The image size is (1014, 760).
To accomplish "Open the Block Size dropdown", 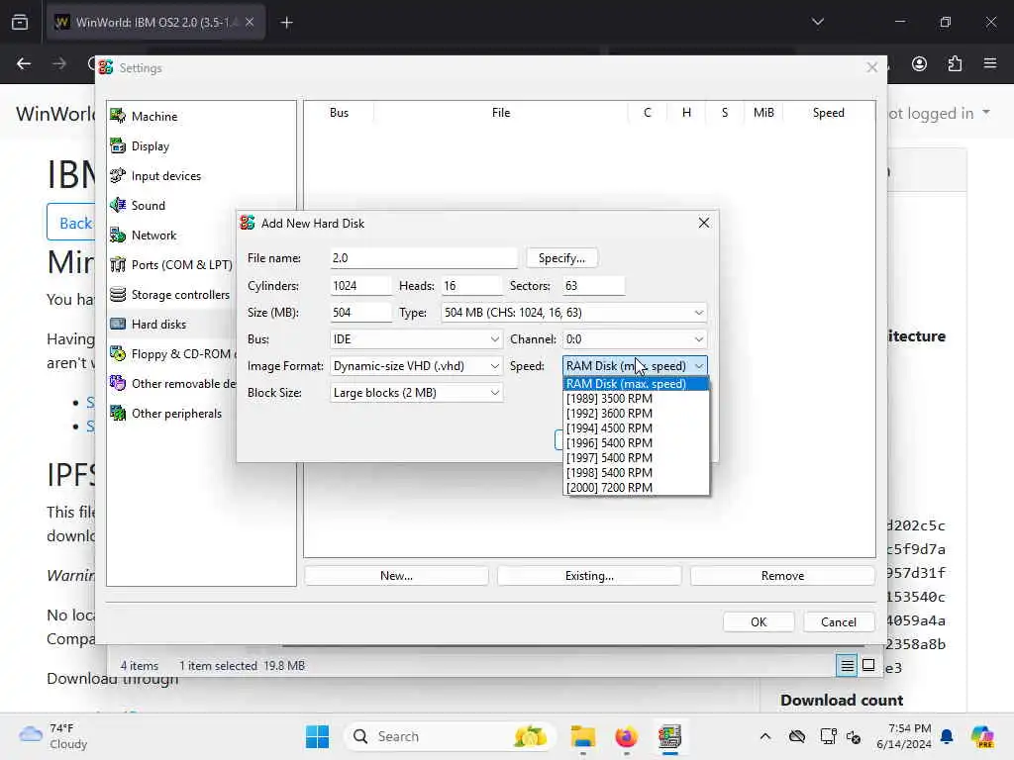I will [417, 393].
